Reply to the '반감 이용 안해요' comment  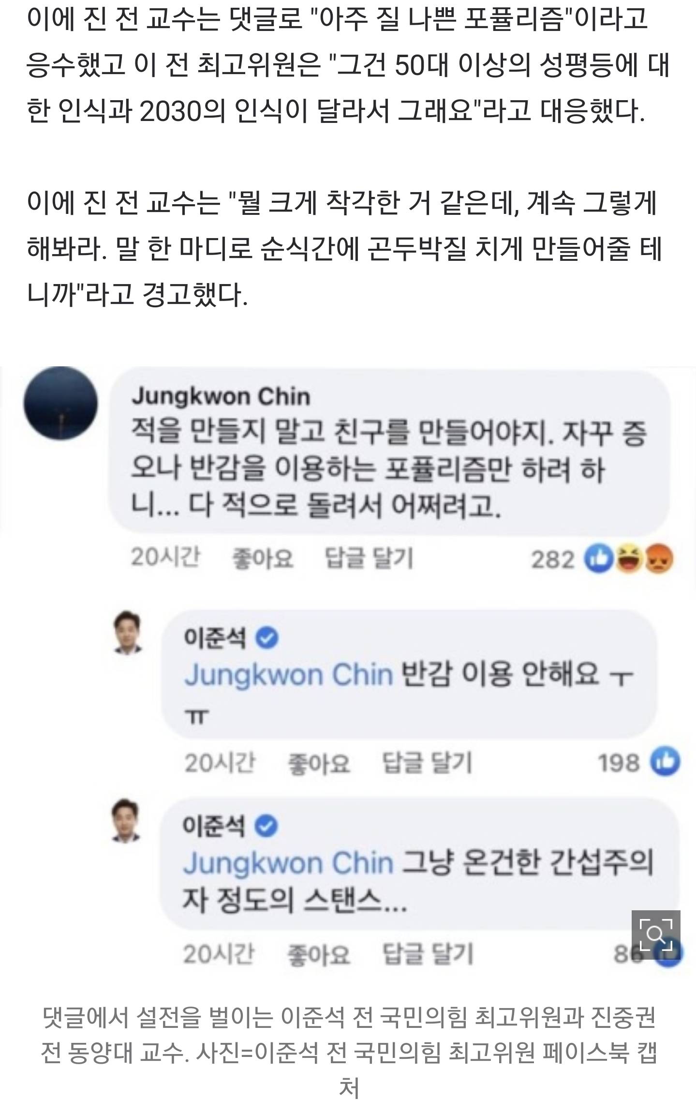427,764
